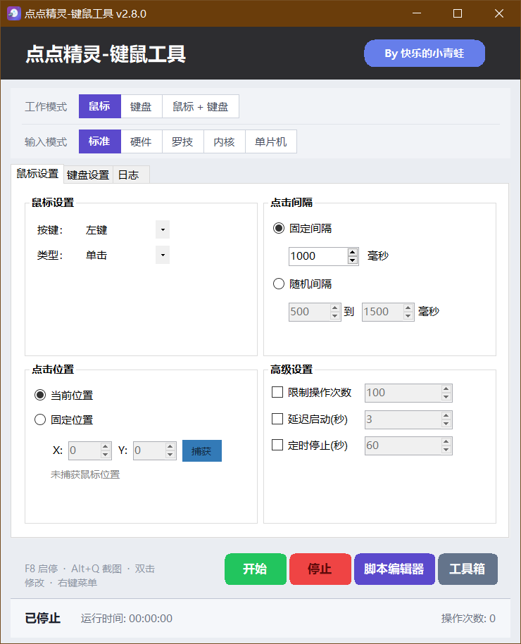This screenshot has height=644, width=521.
Task: Increase timed stop 60 value
Action: [446, 441]
